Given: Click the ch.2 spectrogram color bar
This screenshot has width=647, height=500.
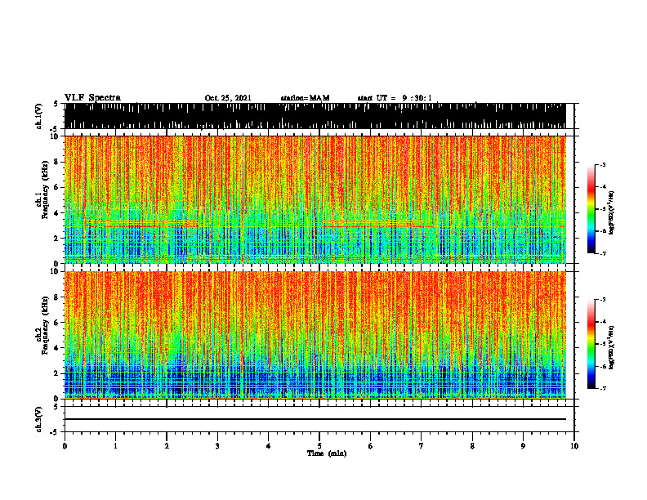Looking at the screenshot, I should [x=591, y=344].
